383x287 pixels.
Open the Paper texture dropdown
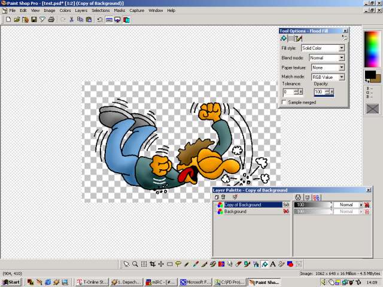342,67
